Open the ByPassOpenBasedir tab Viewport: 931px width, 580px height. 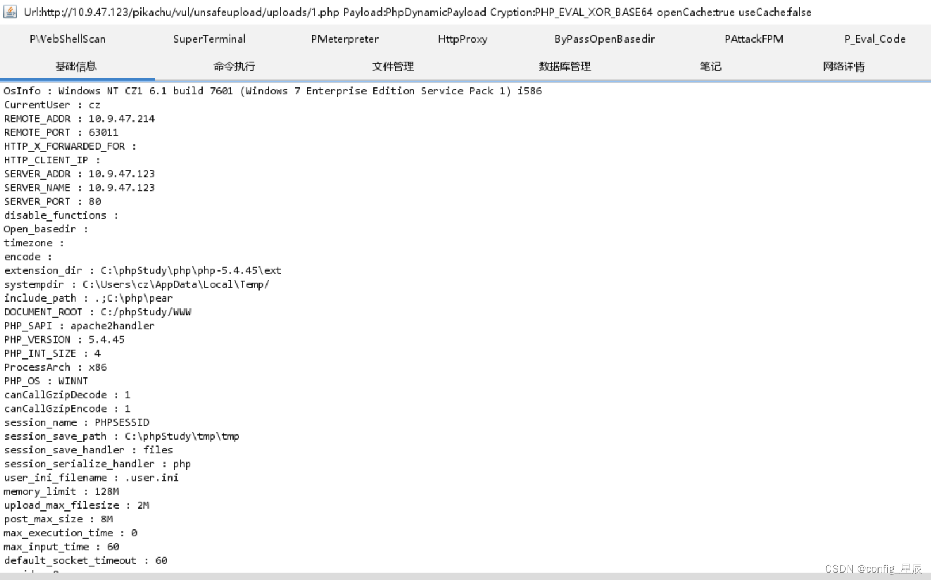pos(604,39)
